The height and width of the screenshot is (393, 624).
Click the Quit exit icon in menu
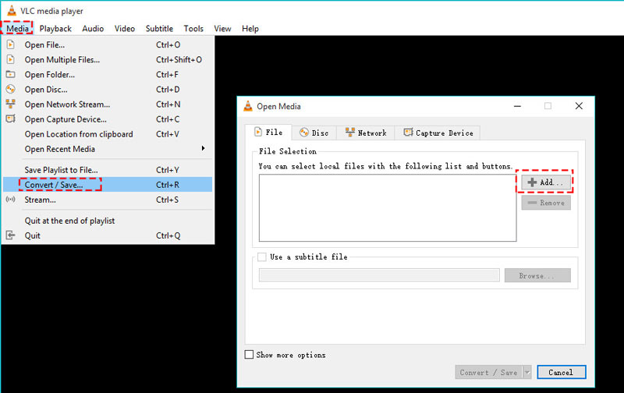[x=10, y=235]
